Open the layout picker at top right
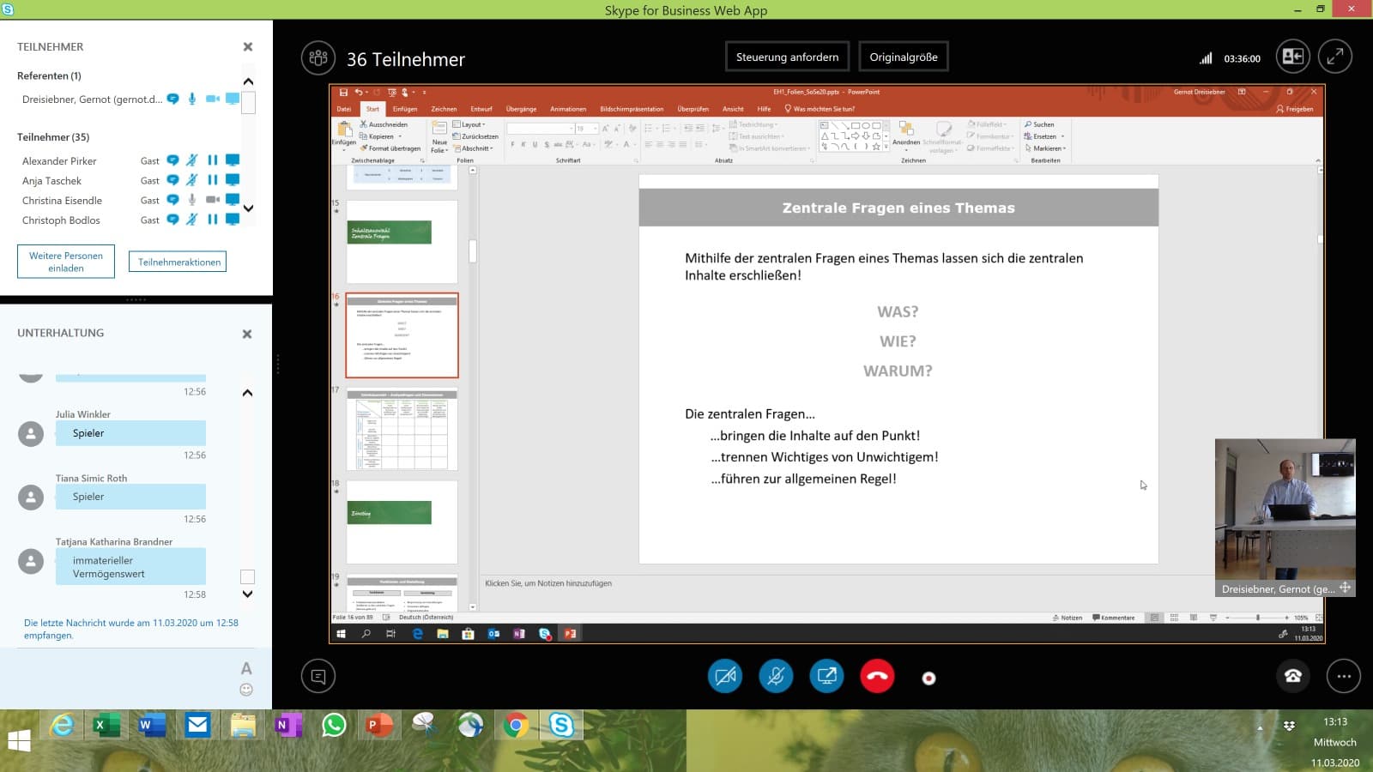The image size is (1373, 772). point(1292,57)
